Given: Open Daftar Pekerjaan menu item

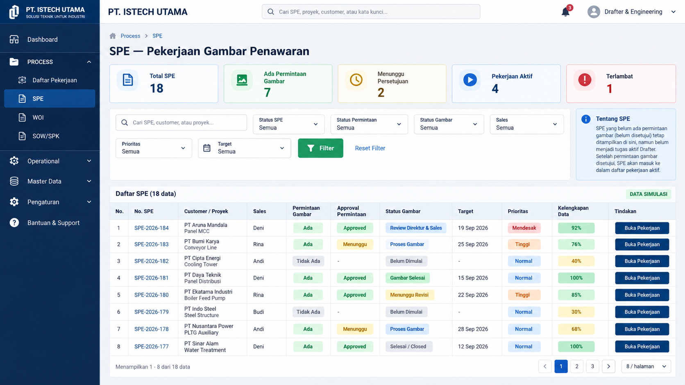Looking at the screenshot, I should [x=50, y=80].
